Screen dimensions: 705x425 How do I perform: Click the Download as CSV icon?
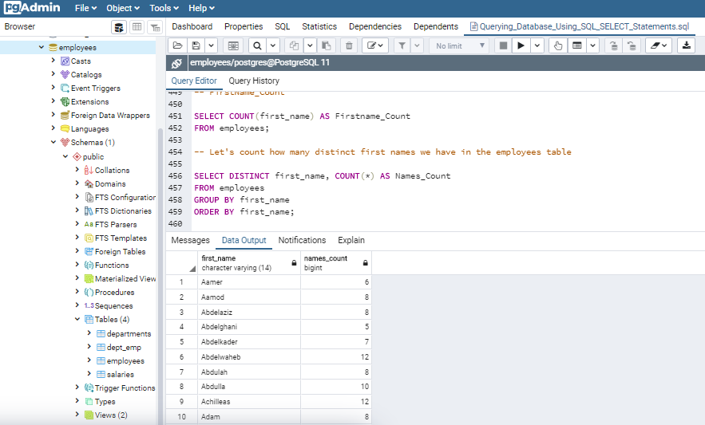click(686, 45)
